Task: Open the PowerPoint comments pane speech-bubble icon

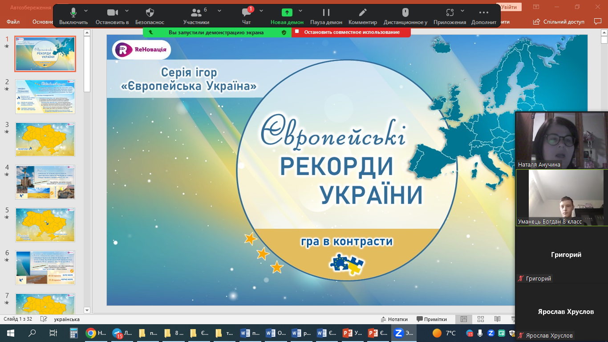Action: click(598, 21)
